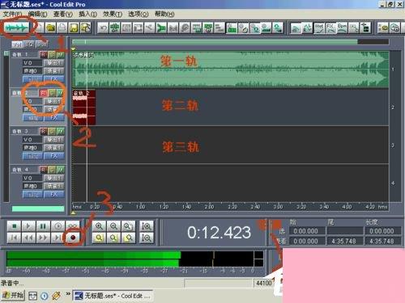Viewport: 405px width, 303px height.
Task: Pause the transport
Action: [x=43, y=226]
